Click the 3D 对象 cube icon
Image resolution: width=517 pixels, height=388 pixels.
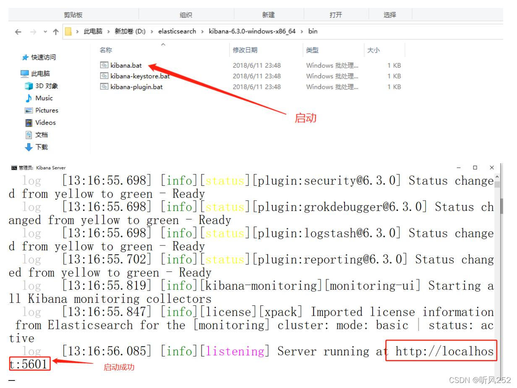click(x=29, y=86)
